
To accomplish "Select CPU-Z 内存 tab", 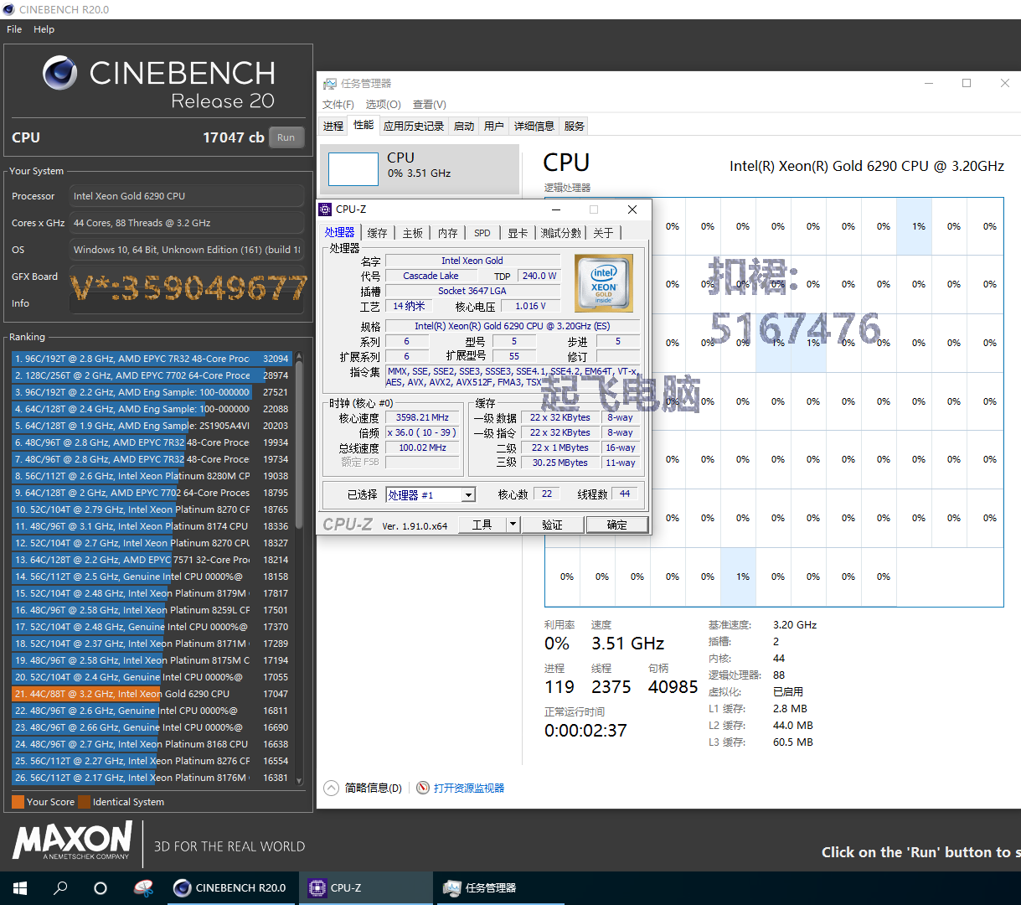I will 448,233.
